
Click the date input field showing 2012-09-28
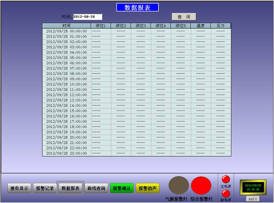coord(87,17)
